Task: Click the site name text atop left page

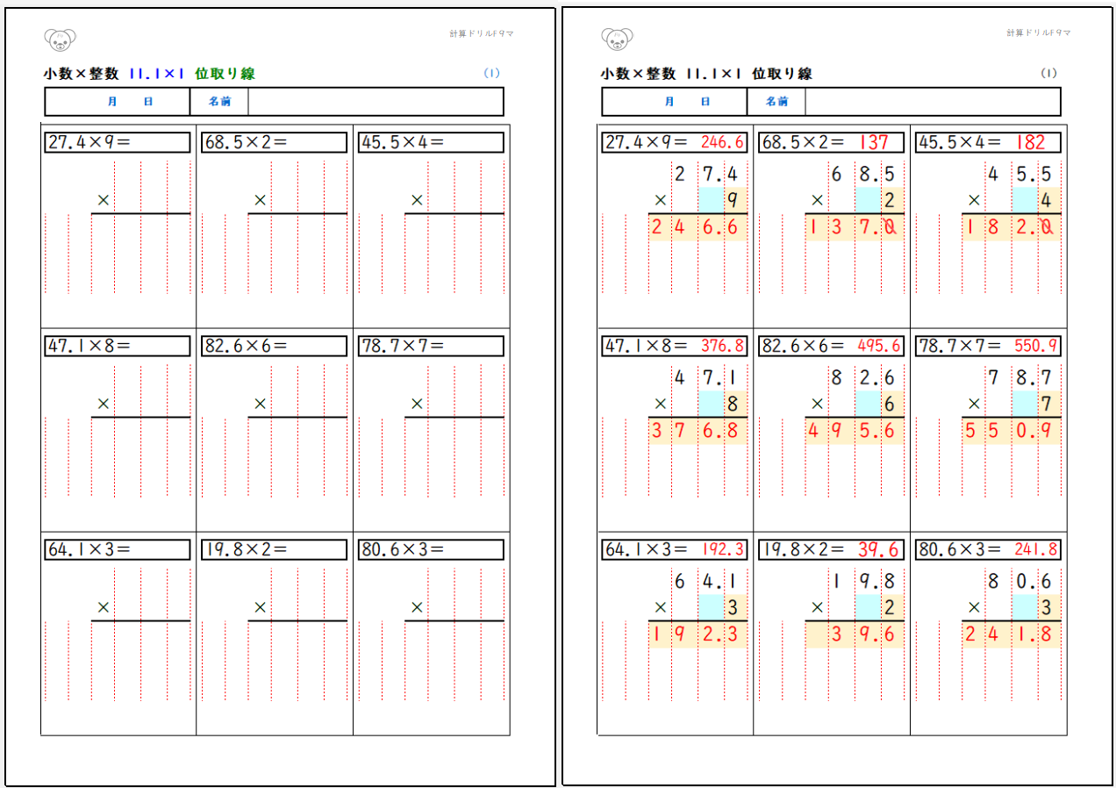Action: tap(481, 32)
